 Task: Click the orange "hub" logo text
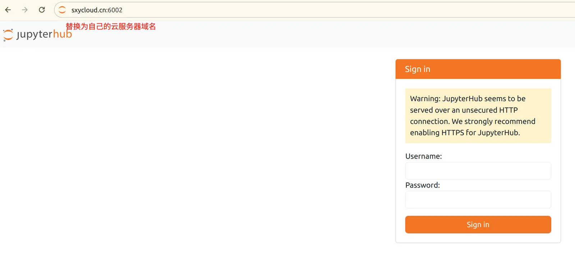(63, 34)
